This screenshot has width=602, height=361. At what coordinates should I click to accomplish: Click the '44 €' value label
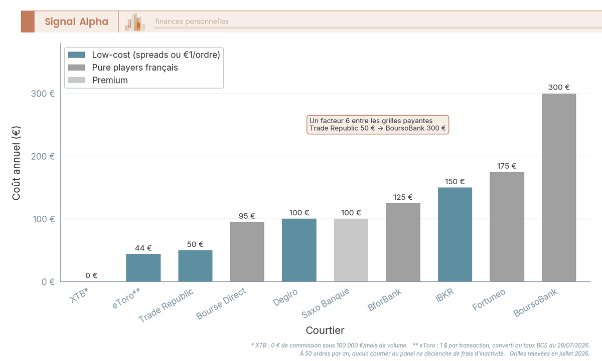pyautogui.click(x=143, y=248)
